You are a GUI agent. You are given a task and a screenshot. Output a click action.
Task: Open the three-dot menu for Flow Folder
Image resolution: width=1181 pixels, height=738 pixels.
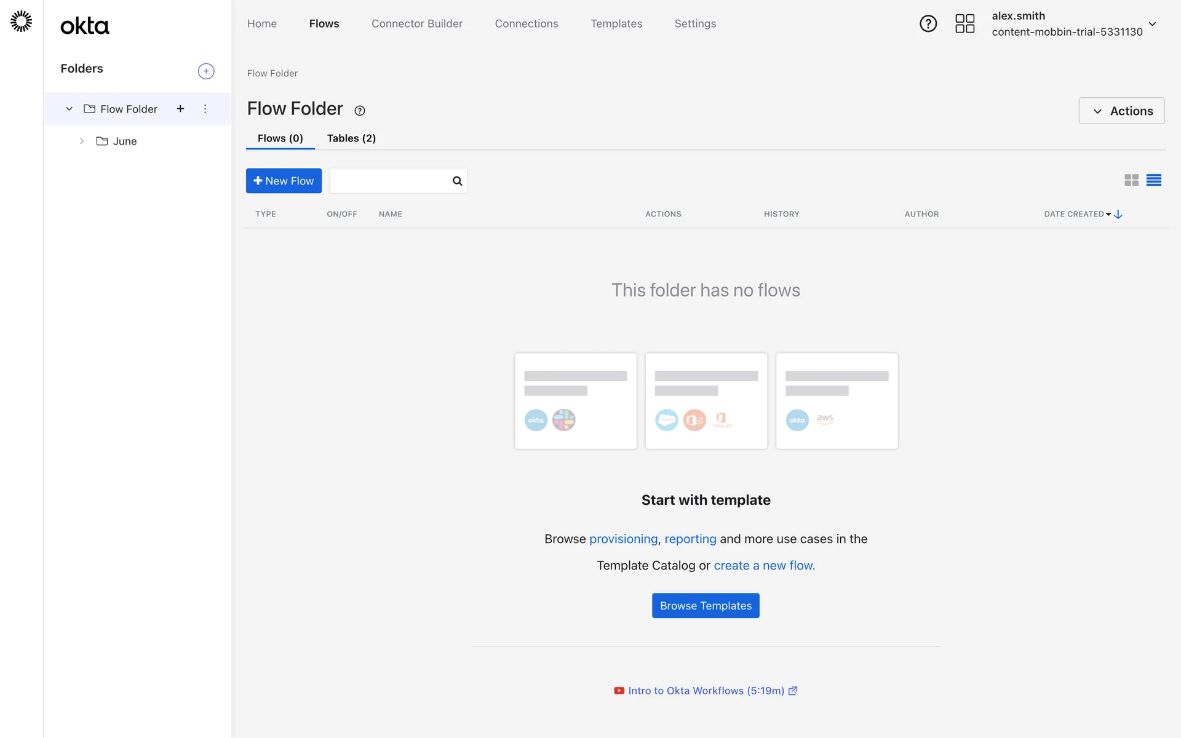[x=205, y=109]
